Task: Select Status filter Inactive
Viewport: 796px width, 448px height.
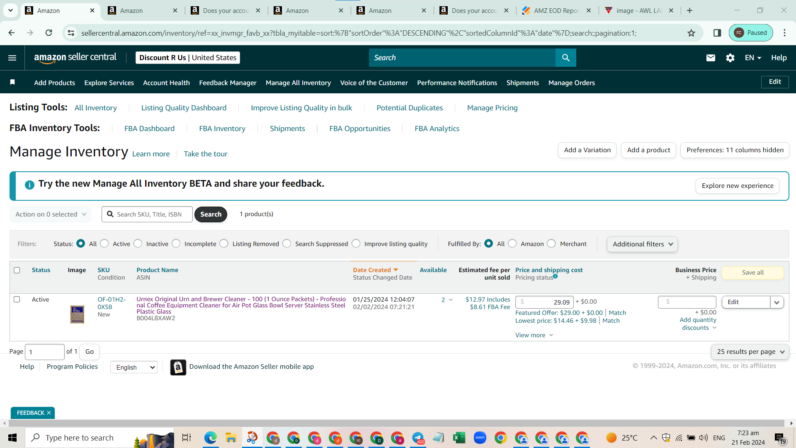Action: [x=138, y=244]
